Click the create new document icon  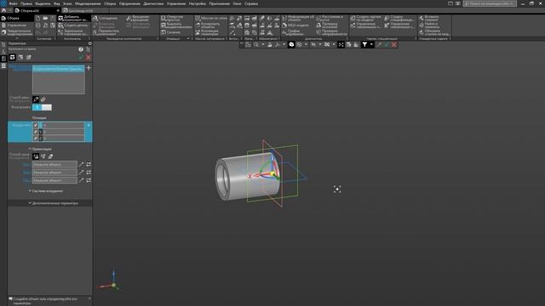(x=37, y=18)
